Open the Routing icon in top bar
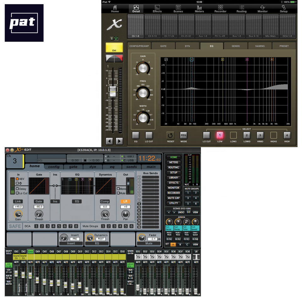Viewport: 302px width, 302px height. [242, 9]
